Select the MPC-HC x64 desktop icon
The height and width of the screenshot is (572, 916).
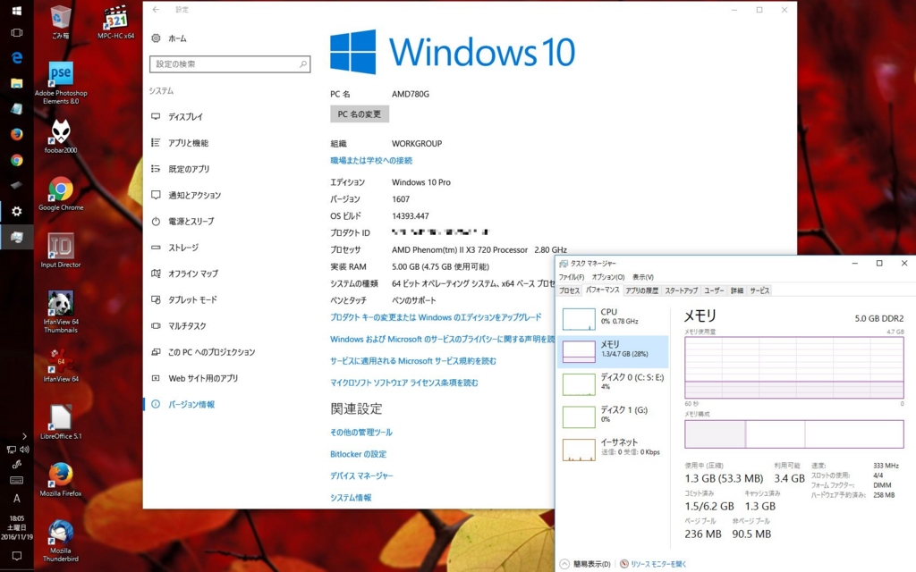click(116, 22)
